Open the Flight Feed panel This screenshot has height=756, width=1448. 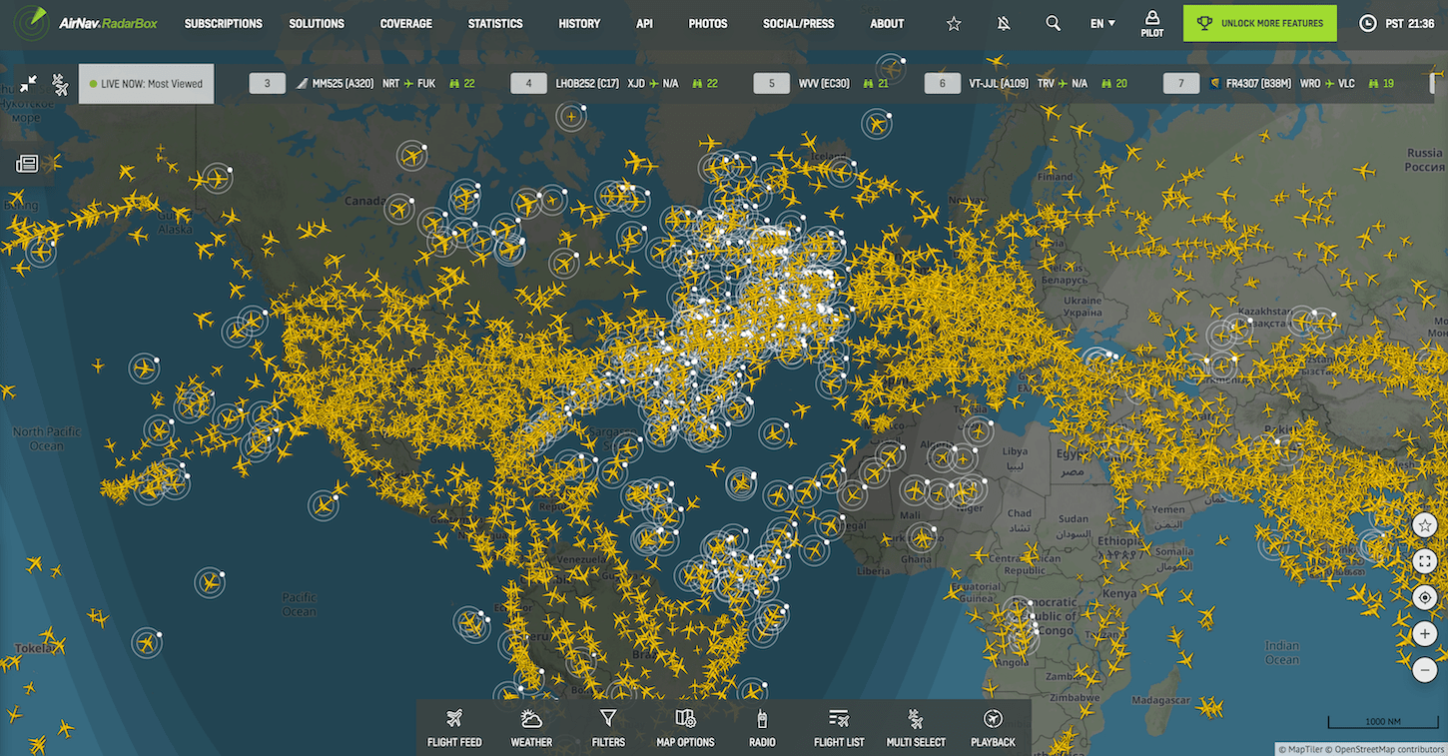[454, 727]
